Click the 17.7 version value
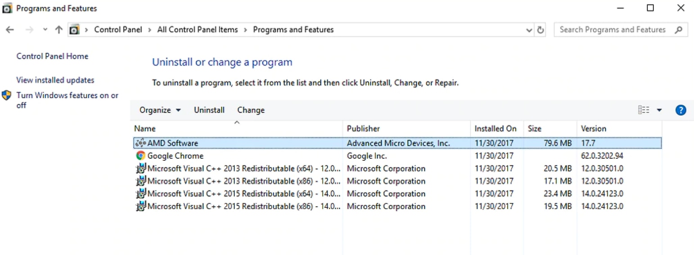The height and width of the screenshot is (255, 694). click(x=588, y=143)
